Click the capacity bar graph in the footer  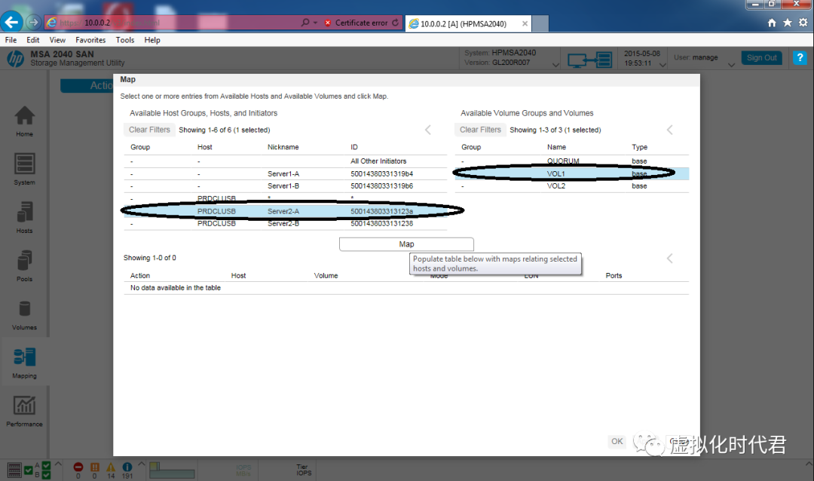(x=172, y=470)
